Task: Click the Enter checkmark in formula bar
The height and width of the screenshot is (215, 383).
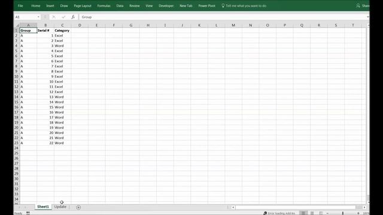Action: [x=63, y=17]
